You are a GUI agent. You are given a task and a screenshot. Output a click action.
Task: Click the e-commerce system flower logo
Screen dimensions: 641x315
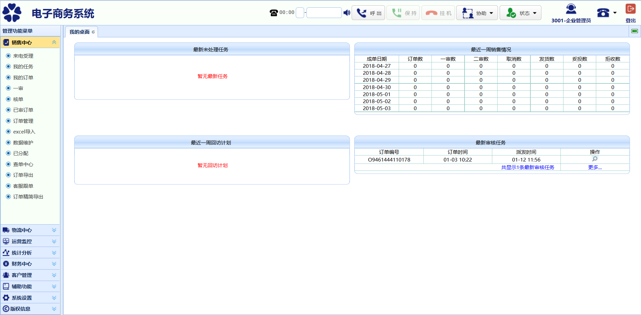pyautogui.click(x=12, y=13)
